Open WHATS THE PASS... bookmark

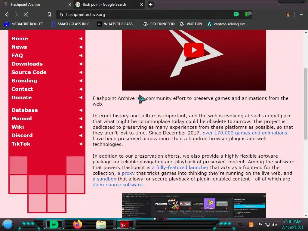[116, 24]
